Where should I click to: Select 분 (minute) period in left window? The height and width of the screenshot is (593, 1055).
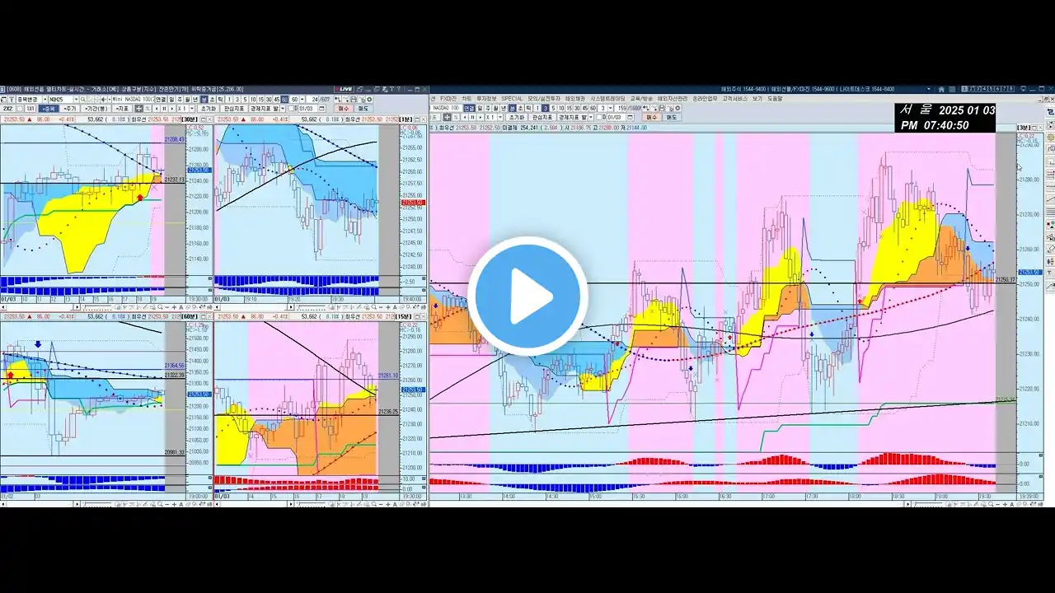pos(204,99)
